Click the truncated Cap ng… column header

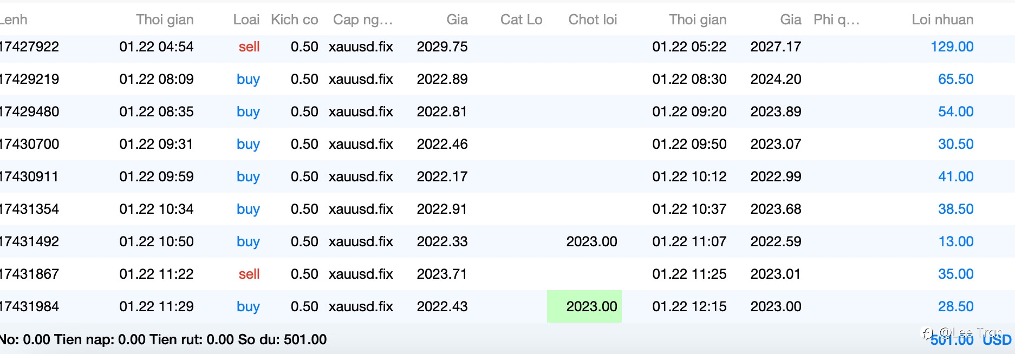point(362,19)
